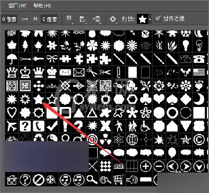This screenshot has width=209, height=193.
Task: Select the filled five-point star shape
Action: (39, 99)
